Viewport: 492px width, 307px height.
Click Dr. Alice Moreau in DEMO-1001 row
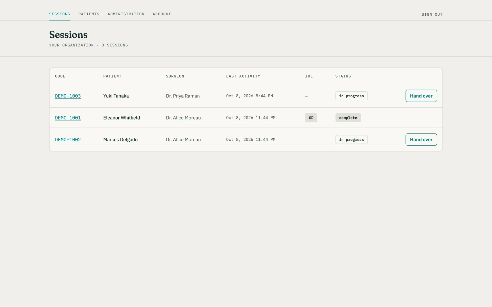point(183,118)
